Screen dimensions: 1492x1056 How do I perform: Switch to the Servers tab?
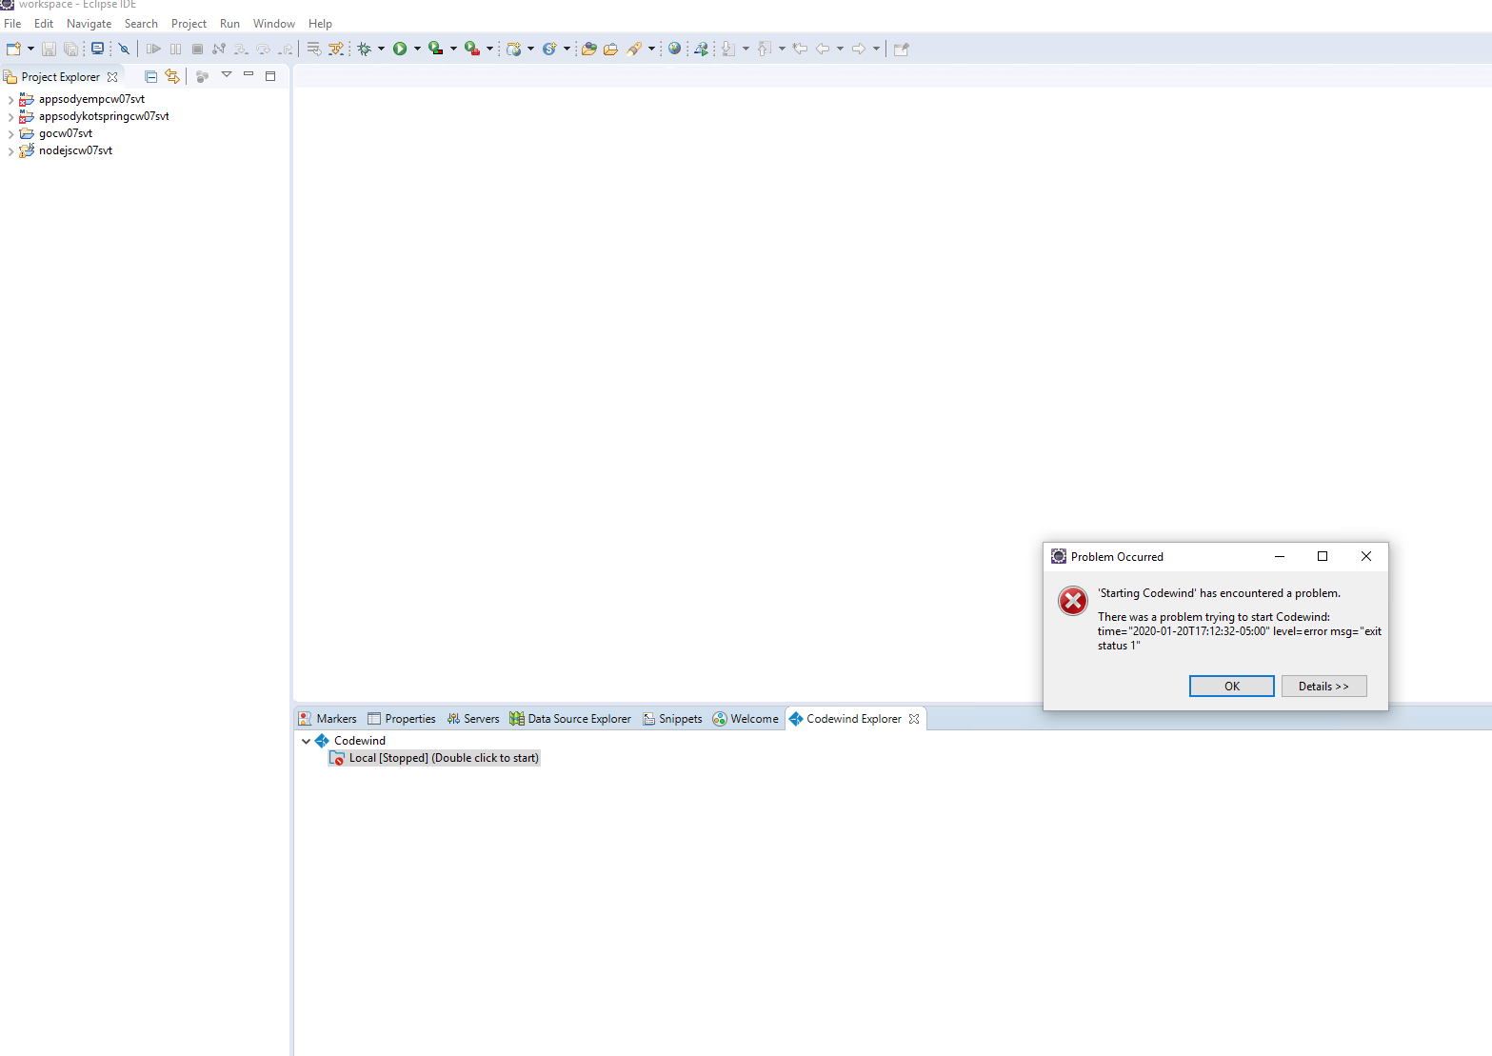point(473,718)
